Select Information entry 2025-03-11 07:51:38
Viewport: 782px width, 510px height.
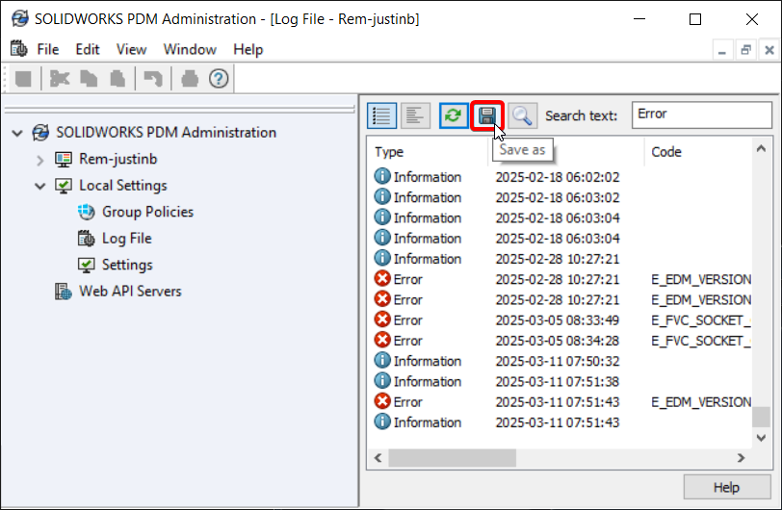coord(561,381)
